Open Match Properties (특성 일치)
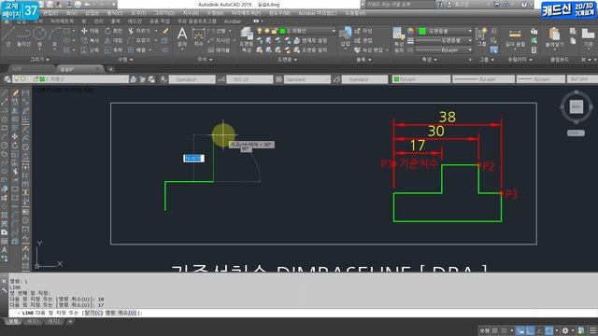Image resolution: width=598 pixels, height=336 pixels. (x=399, y=40)
